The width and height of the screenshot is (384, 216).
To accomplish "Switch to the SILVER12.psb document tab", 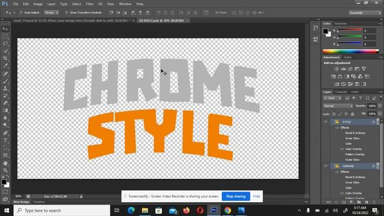I will tap(161, 20).
